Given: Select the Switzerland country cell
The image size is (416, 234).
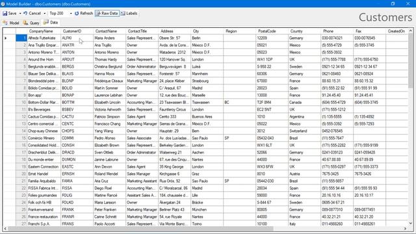Looking at the screenshot, I should [x=304, y=131].
